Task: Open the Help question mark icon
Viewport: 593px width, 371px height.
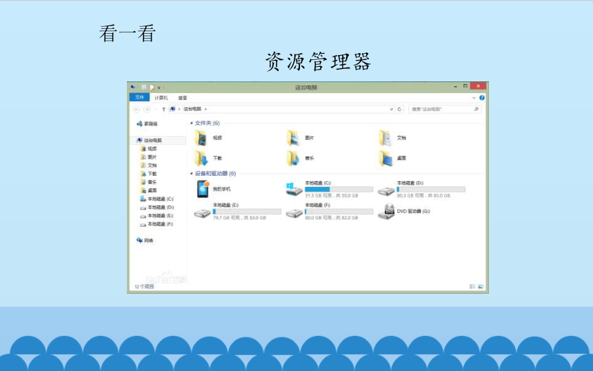Action: (x=482, y=98)
